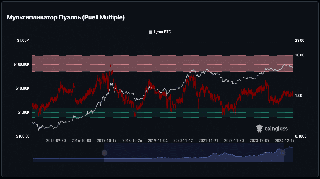Click the $1.00K left axis label

[x=23, y=112]
